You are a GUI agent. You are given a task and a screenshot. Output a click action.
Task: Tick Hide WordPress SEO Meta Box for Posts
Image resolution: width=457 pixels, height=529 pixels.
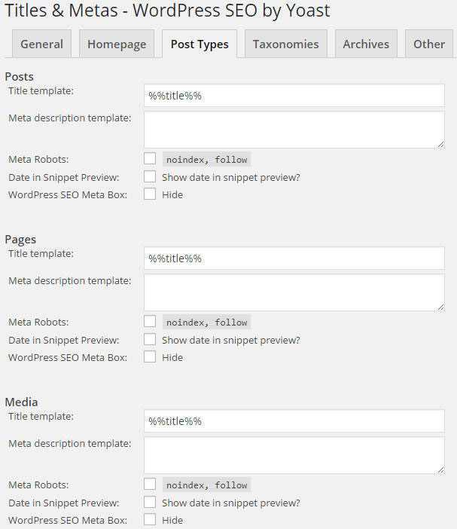tap(150, 194)
